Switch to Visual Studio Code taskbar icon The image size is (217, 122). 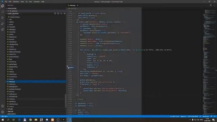click(69, 120)
